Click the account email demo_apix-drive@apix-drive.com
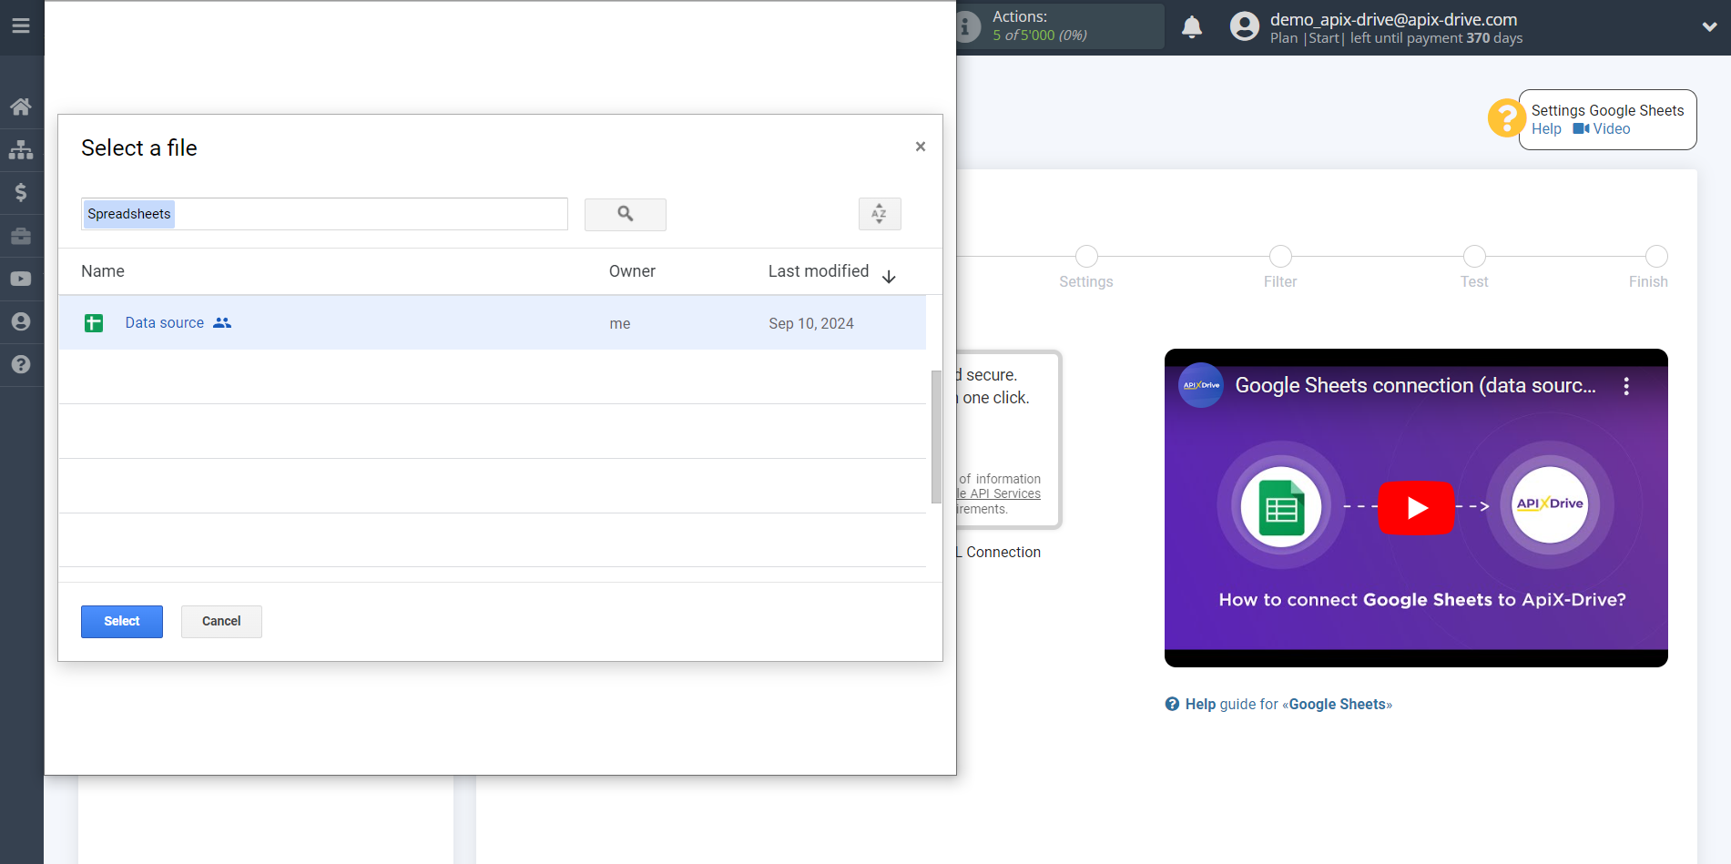This screenshot has width=1731, height=864. click(x=1393, y=19)
